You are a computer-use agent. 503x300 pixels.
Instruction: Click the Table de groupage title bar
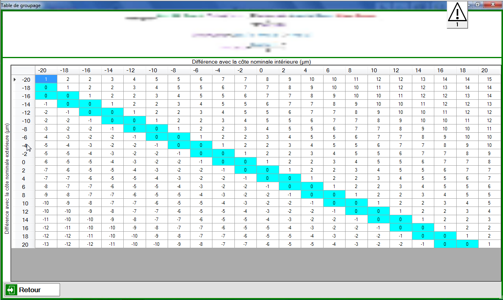point(196,5)
